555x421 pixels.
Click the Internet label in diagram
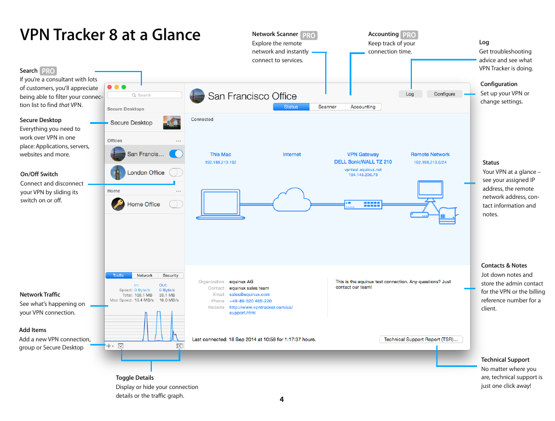pyautogui.click(x=291, y=155)
